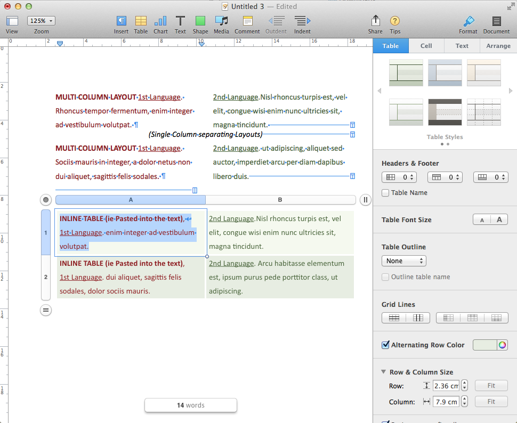Viewport: 517px width, 423px height.
Task: Choose the green table style thumbnail
Action: tap(406, 73)
